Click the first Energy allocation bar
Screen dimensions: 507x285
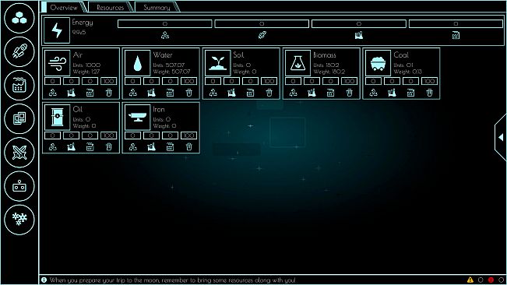[x=165, y=23]
